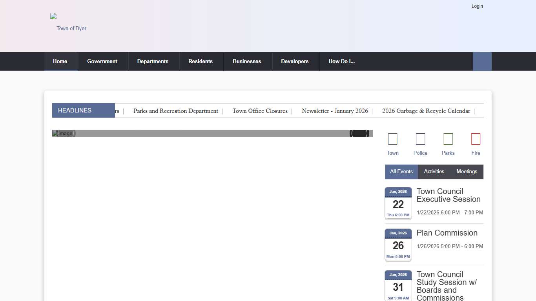The height and width of the screenshot is (301, 536).
Task: Expand the Government menu
Action: coord(102,62)
